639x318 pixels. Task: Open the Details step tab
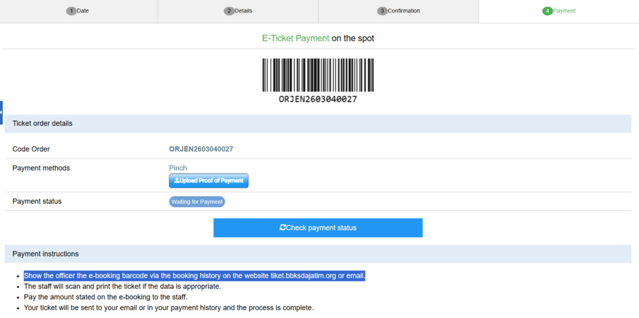click(x=238, y=11)
